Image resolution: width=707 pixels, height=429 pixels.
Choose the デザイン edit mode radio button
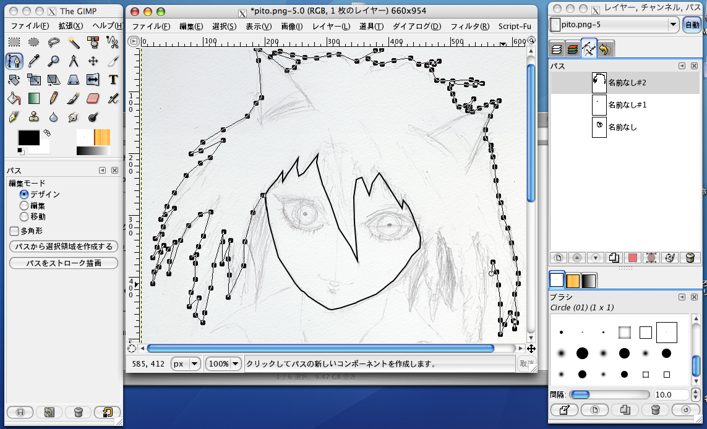pos(24,194)
